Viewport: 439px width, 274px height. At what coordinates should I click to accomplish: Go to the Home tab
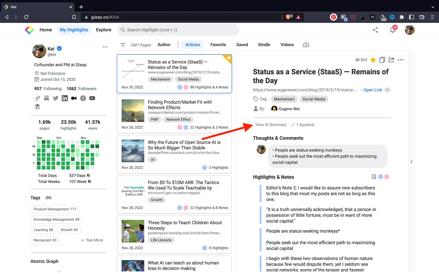(46, 30)
